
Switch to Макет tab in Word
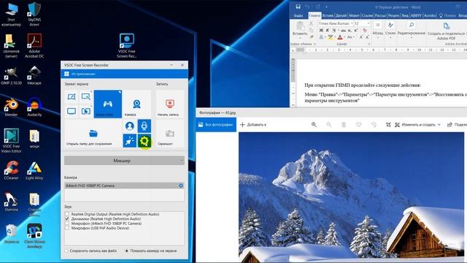(354, 15)
